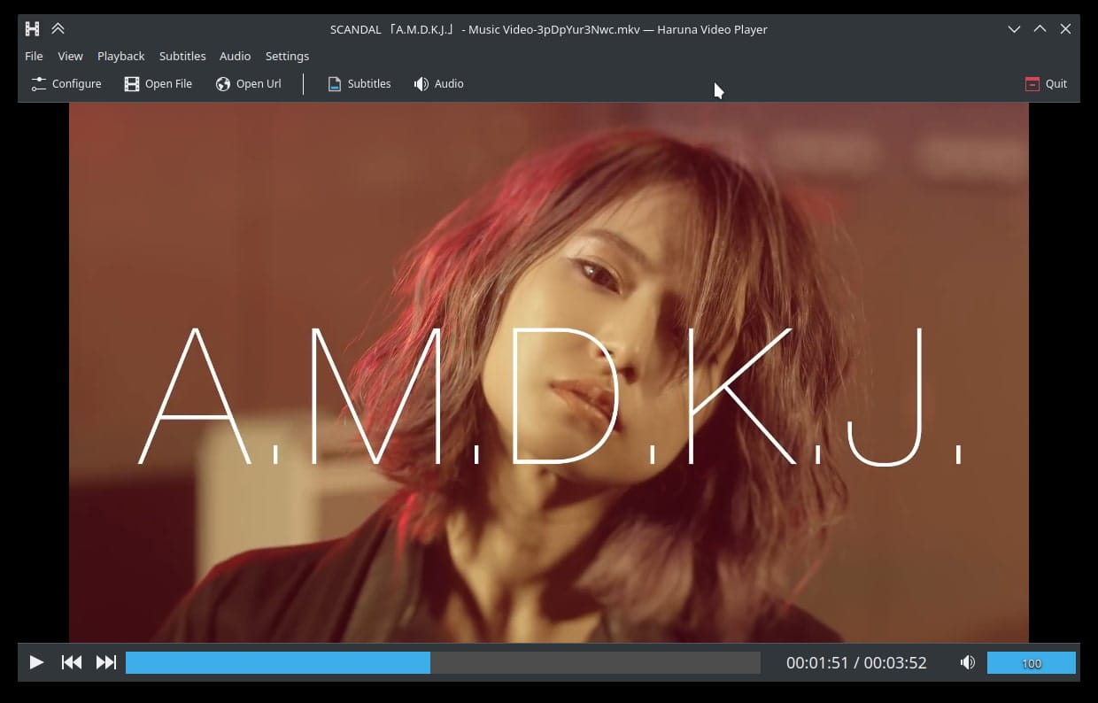1098x703 pixels.
Task: Open the Subtitles menu
Action: [x=182, y=56]
